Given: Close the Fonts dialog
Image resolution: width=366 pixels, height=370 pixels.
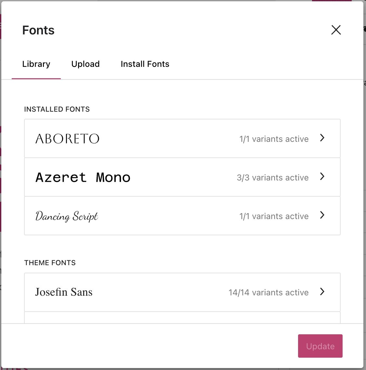Looking at the screenshot, I should coord(336,30).
